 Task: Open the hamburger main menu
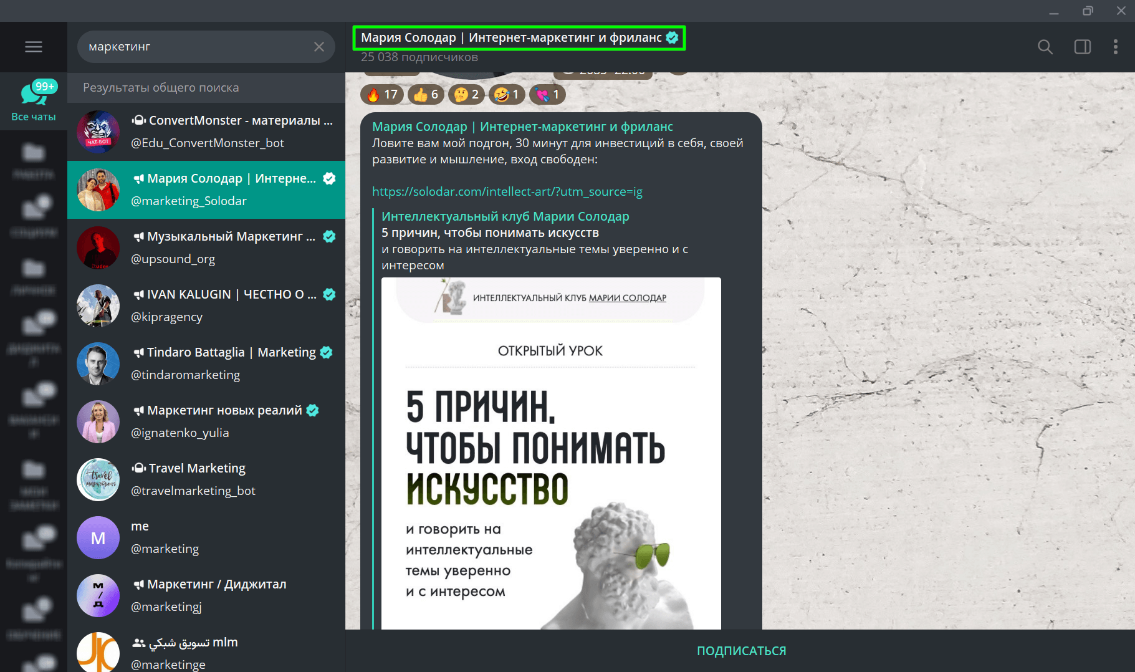click(34, 47)
